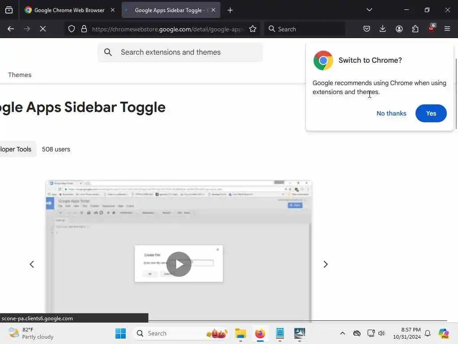Image resolution: width=458 pixels, height=344 pixels.
Task: Click the Windows taskbar Search box
Action: [x=181, y=333]
